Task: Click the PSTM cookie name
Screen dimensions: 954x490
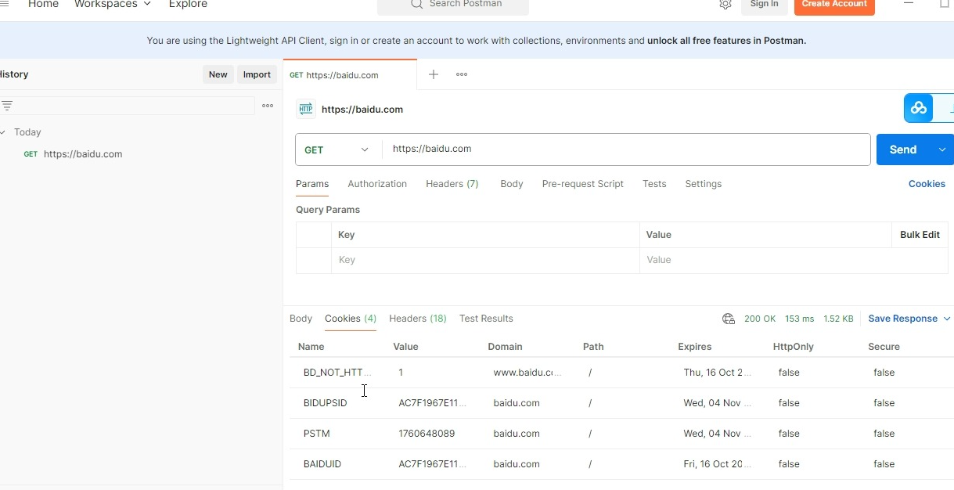Action: coord(316,434)
